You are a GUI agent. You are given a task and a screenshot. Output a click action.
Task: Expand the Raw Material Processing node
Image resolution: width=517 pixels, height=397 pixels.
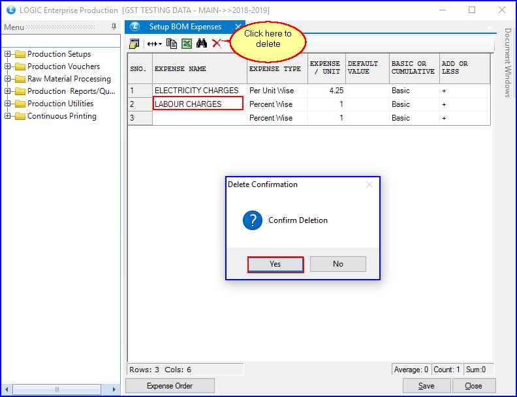8,79
